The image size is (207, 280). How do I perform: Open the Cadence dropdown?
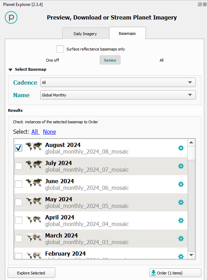[118, 83]
